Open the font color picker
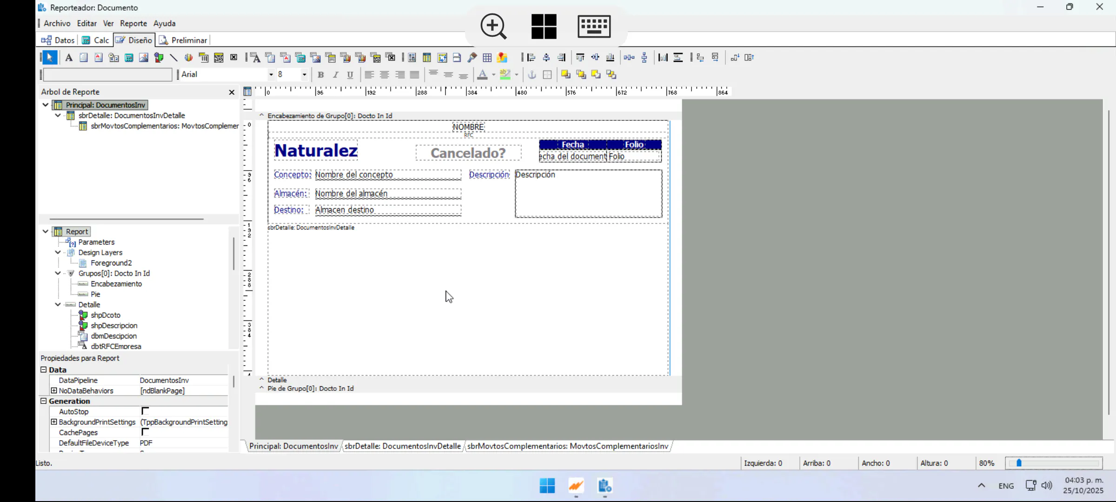This screenshot has width=1116, height=502. point(493,74)
